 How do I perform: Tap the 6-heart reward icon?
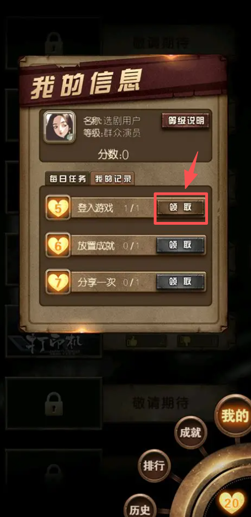pyautogui.click(x=58, y=245)
